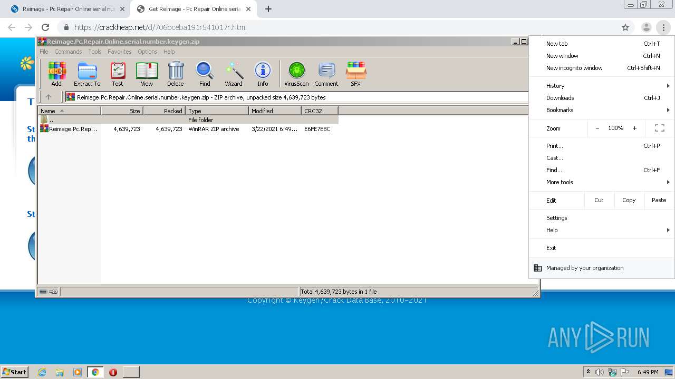Choose Print... in Chrome menu
The image size is (675, 379).
[602, 146]
